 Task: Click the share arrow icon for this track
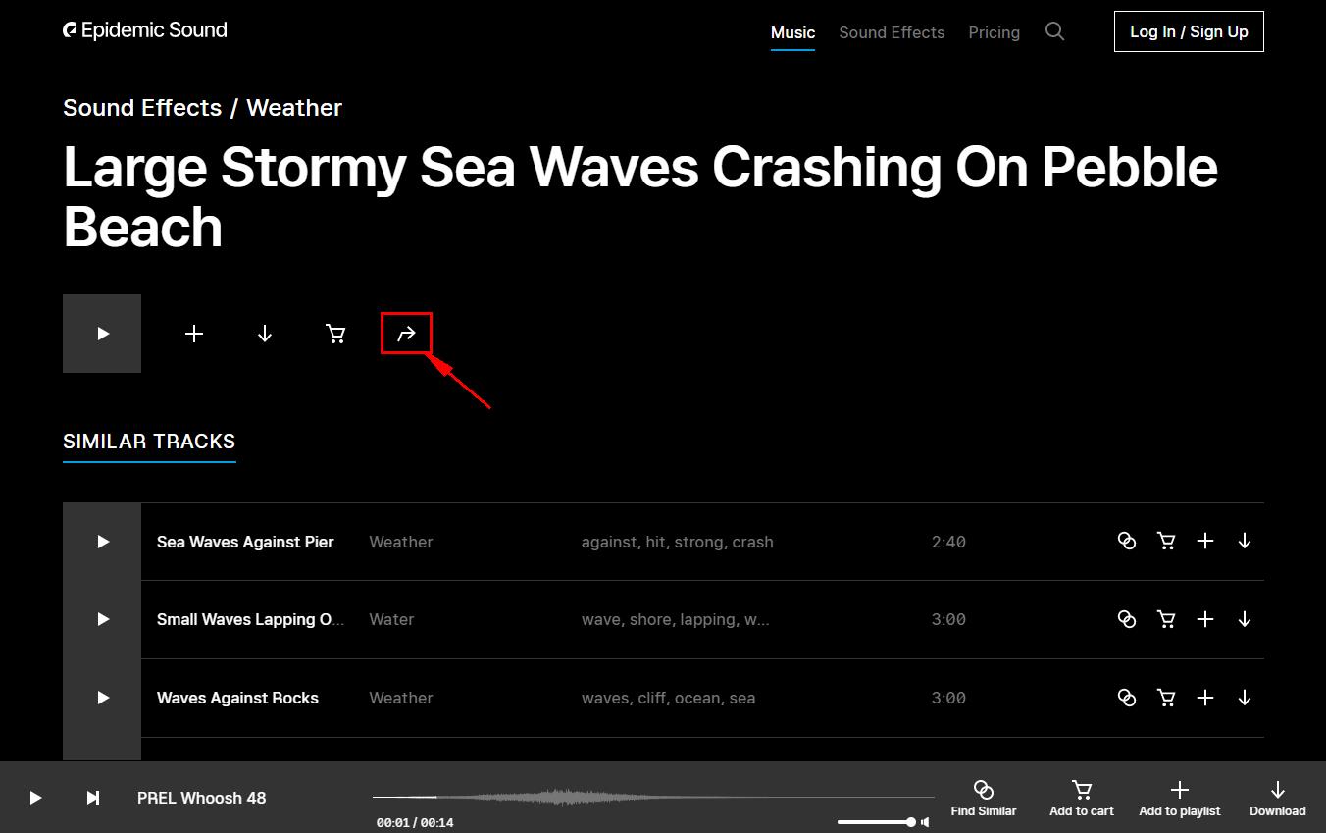point(406,334)
